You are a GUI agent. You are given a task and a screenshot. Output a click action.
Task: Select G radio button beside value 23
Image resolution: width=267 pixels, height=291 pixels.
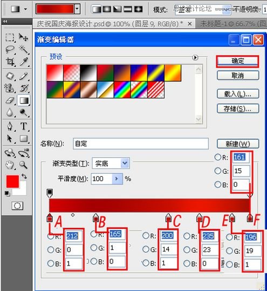187,250
